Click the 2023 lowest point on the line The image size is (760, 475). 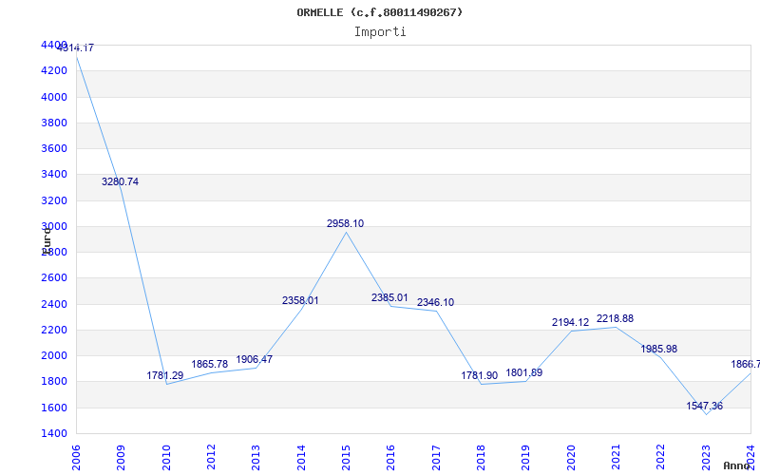click(x=706, y=414)
